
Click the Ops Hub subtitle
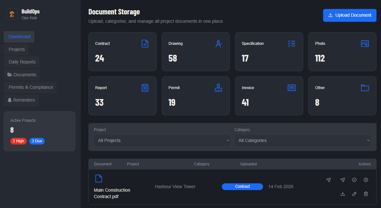click(x=29, y=18)
